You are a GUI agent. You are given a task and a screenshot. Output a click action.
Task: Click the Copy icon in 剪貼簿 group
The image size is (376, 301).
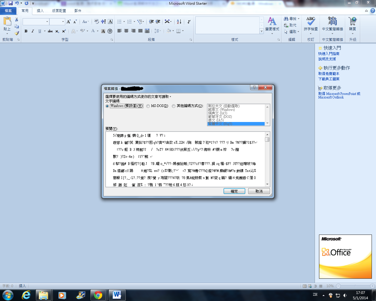17,26
